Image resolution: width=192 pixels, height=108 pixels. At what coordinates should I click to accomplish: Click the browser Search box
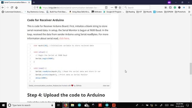pyautogui.click(x=137, y=7)
